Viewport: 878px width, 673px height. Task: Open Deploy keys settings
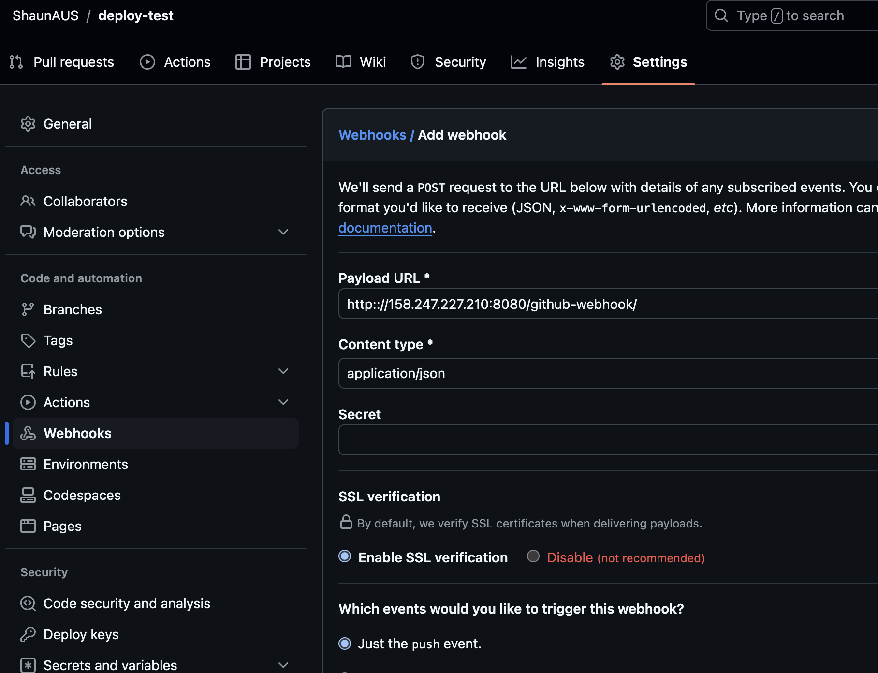pos(156,634)
